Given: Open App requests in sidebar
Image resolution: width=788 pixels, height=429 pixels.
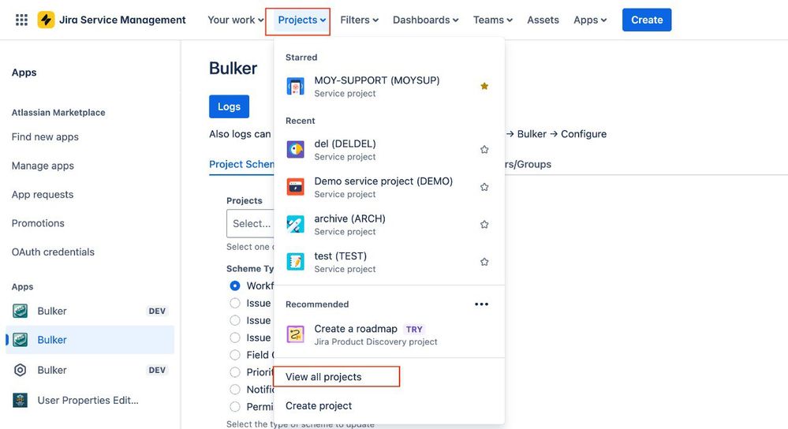Looking at the screenshot, I should [x=43, y=195].
